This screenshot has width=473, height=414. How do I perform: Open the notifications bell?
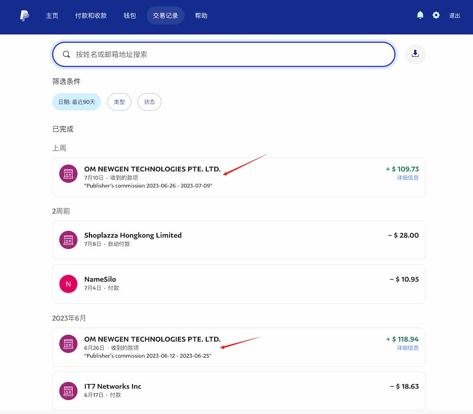pos(420,15)
